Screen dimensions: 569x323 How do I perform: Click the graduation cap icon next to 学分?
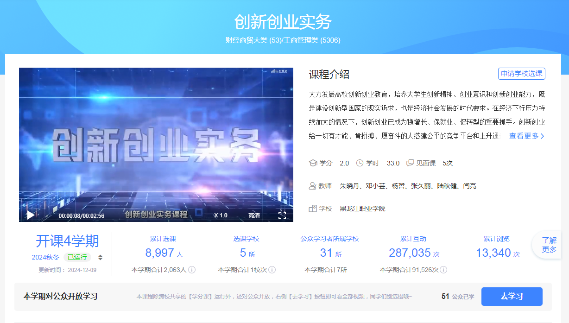(313, 163)
